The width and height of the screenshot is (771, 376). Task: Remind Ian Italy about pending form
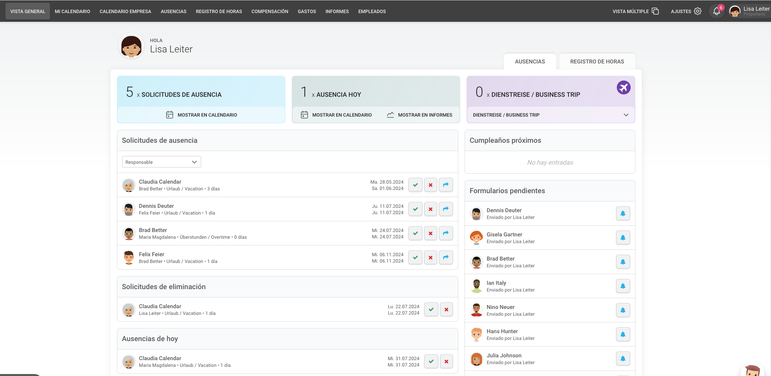pos(623,286)
